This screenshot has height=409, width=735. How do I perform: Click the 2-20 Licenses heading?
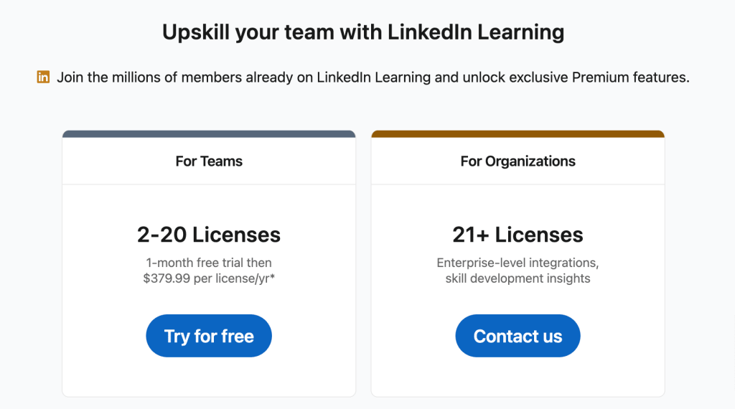209,235
